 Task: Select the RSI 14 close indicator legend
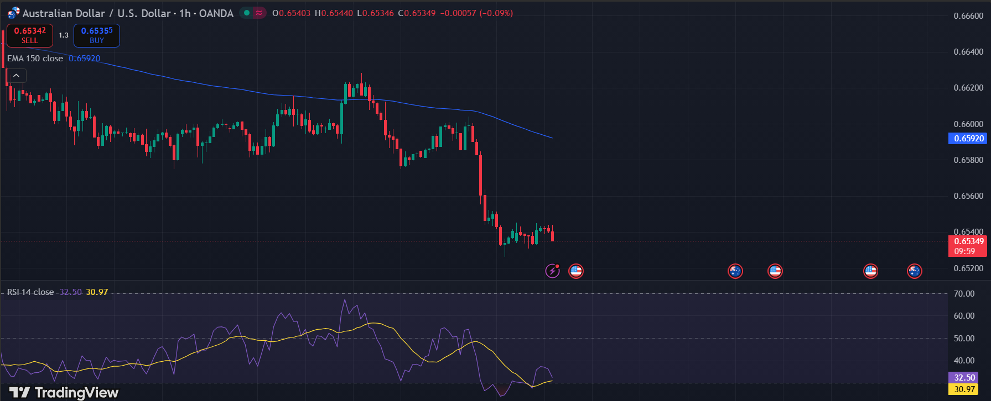click(30, 292)
